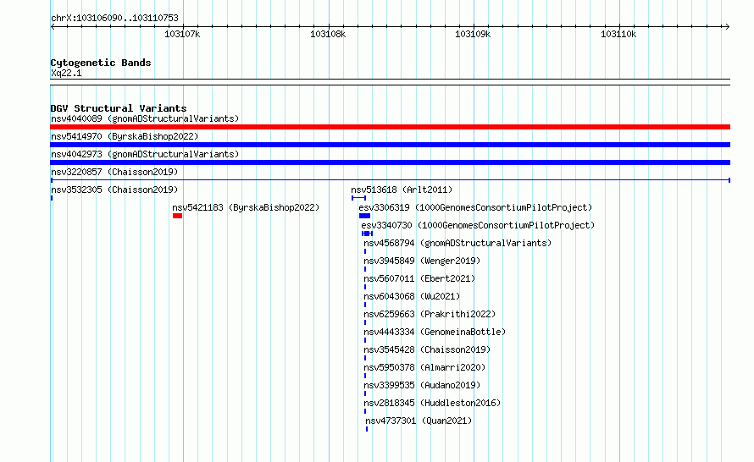The image size is (754, 462).
Task: Click the 103108k ruler label
Action: tap(328, 34)
